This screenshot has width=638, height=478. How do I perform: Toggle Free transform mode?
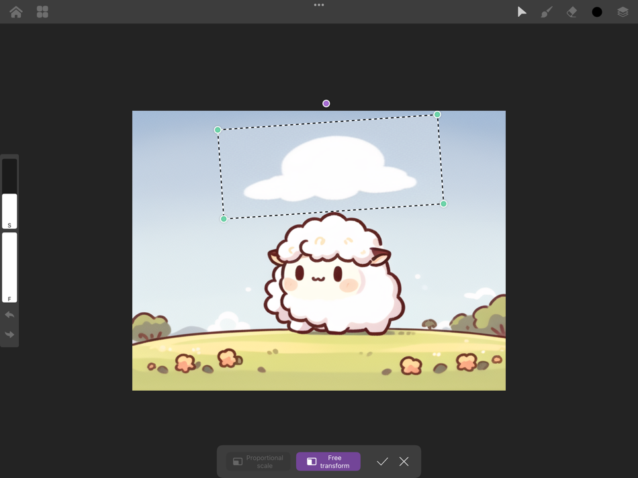(x=328, y=461)
